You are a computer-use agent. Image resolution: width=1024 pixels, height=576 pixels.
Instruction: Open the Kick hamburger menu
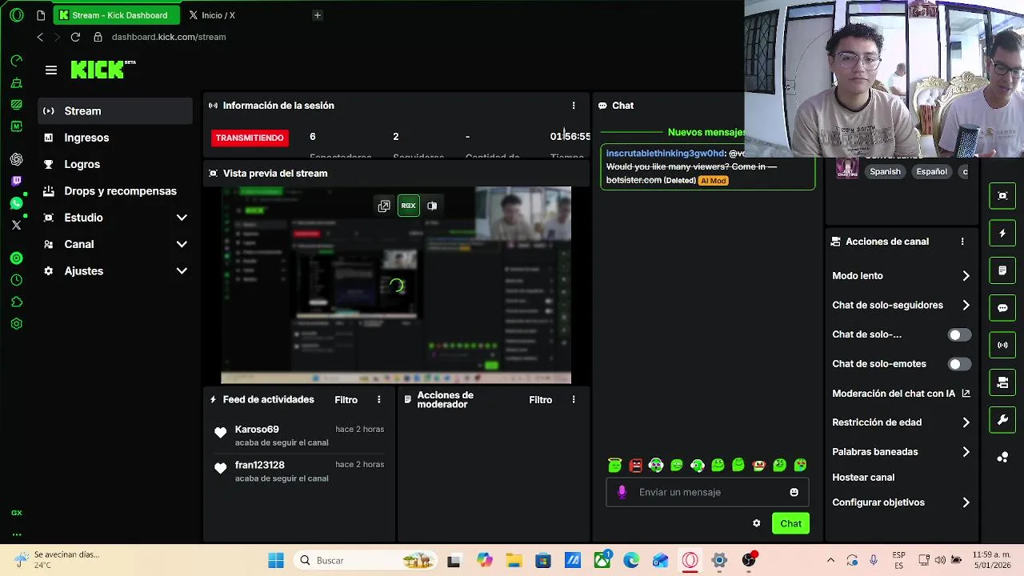(x=51, y=70)
